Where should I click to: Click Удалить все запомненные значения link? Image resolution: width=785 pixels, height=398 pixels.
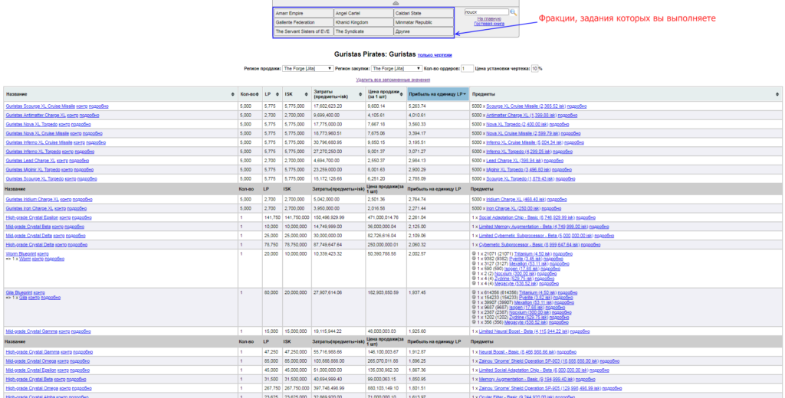coord(392,80)
